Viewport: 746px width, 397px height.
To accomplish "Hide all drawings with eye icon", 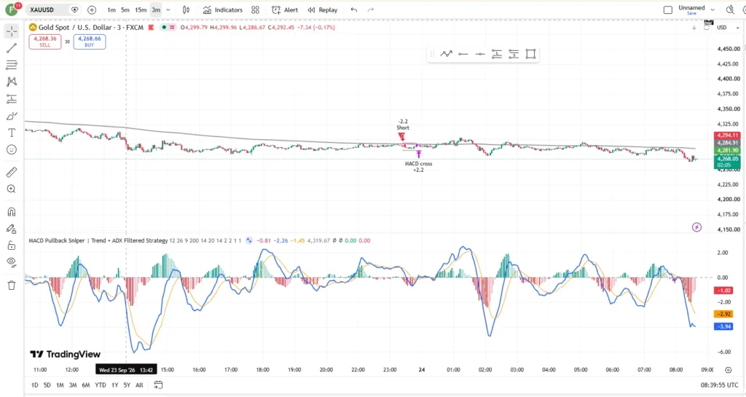I will [12, 262].
